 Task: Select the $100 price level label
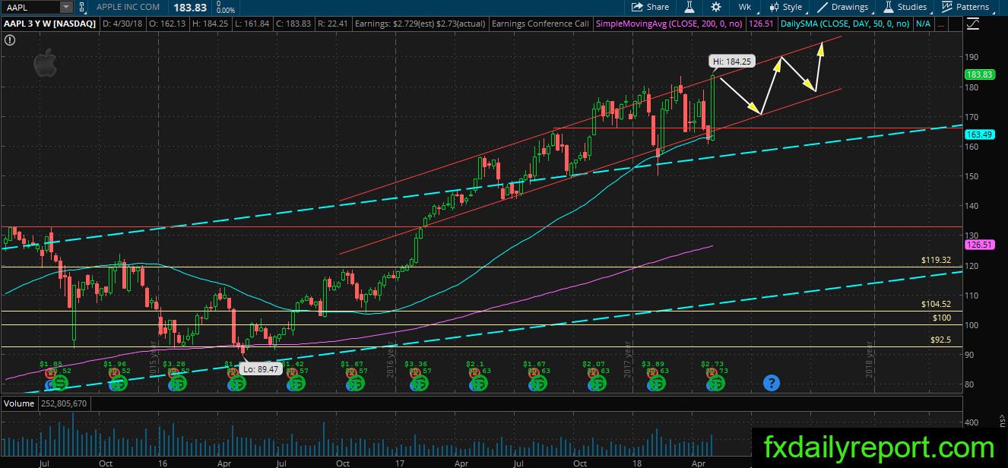(941, 317)
